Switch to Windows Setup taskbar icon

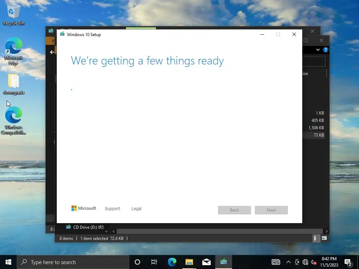coord(223,262)
